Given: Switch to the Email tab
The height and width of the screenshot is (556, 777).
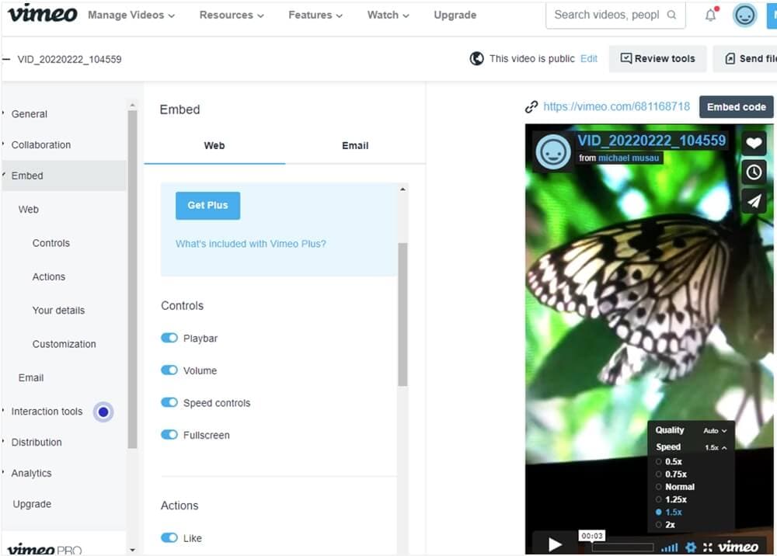Looking at the screenshot, I should (355, 145).
